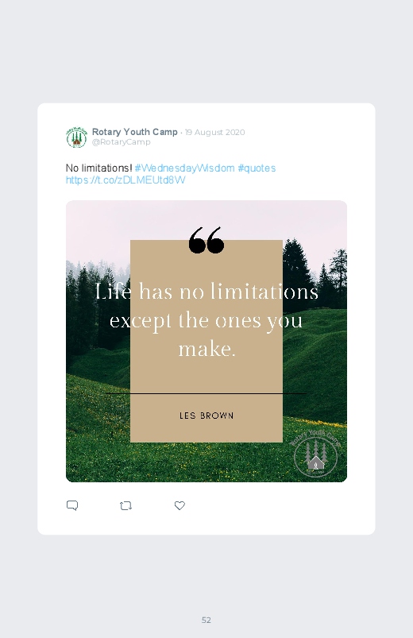Click the word 'make.' in the quote
The image size is (413, 638).
click(x=206, y=349)
